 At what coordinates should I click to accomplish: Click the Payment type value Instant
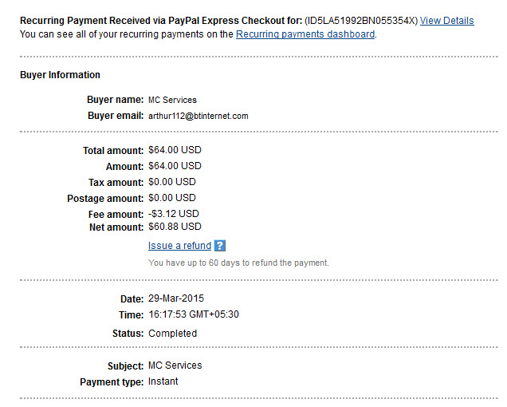pyautogui.click(x=163, y=381)
